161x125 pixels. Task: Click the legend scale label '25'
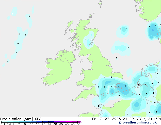point(49,124)
